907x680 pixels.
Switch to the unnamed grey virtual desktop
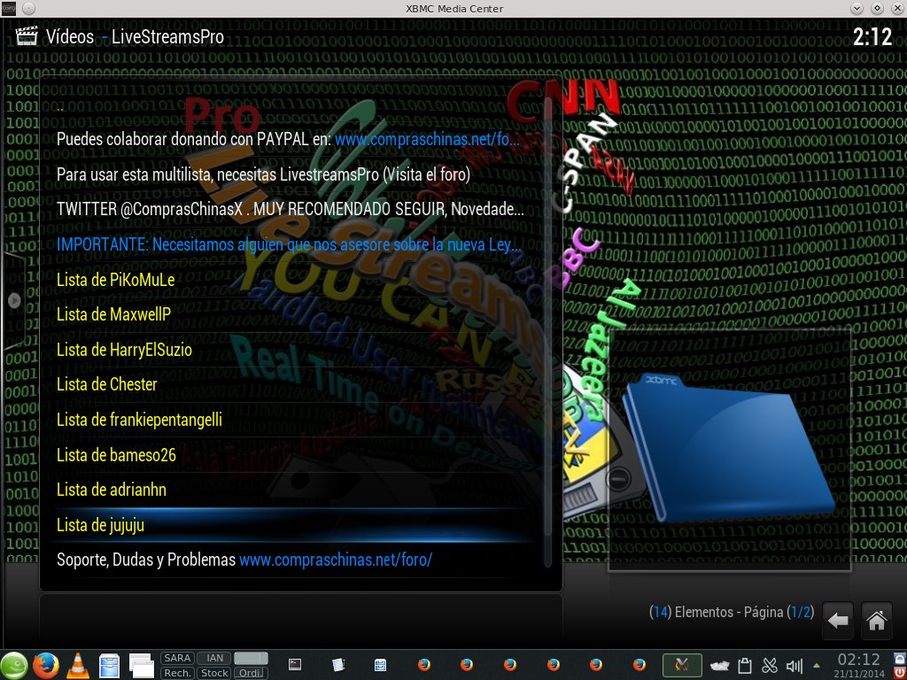point(251,658)
